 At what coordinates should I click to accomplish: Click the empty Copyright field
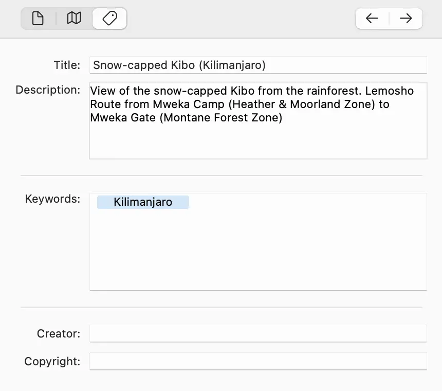[x=257, y=361]
